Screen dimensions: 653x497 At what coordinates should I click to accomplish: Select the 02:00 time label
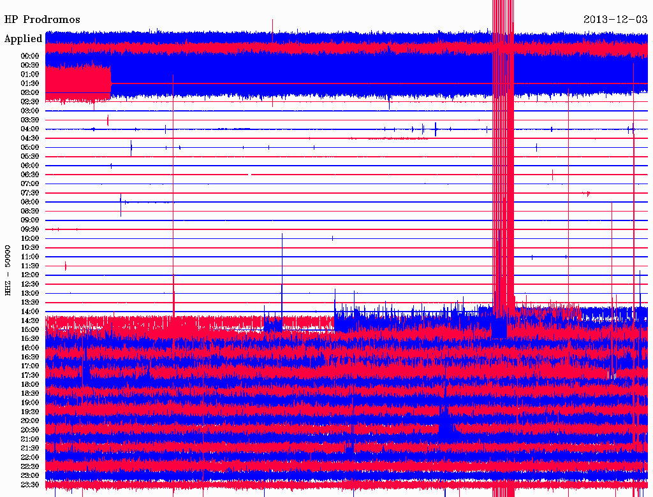[x=30, y=92]
